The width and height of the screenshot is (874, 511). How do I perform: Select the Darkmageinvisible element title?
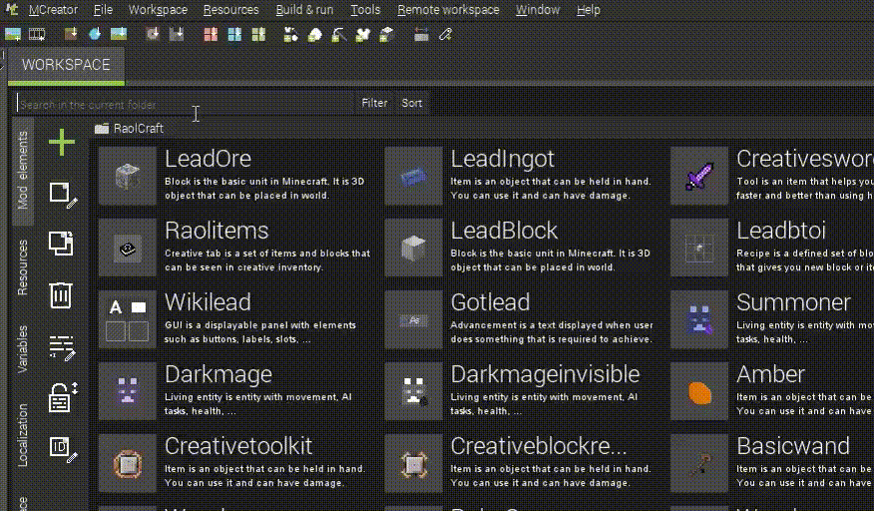[545, 374]
